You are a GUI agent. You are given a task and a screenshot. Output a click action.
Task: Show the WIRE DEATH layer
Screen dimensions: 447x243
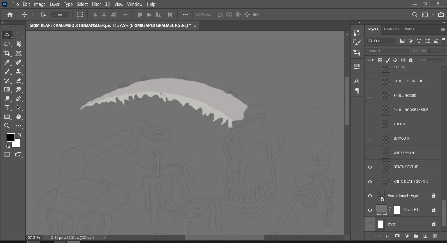point(370,153)
